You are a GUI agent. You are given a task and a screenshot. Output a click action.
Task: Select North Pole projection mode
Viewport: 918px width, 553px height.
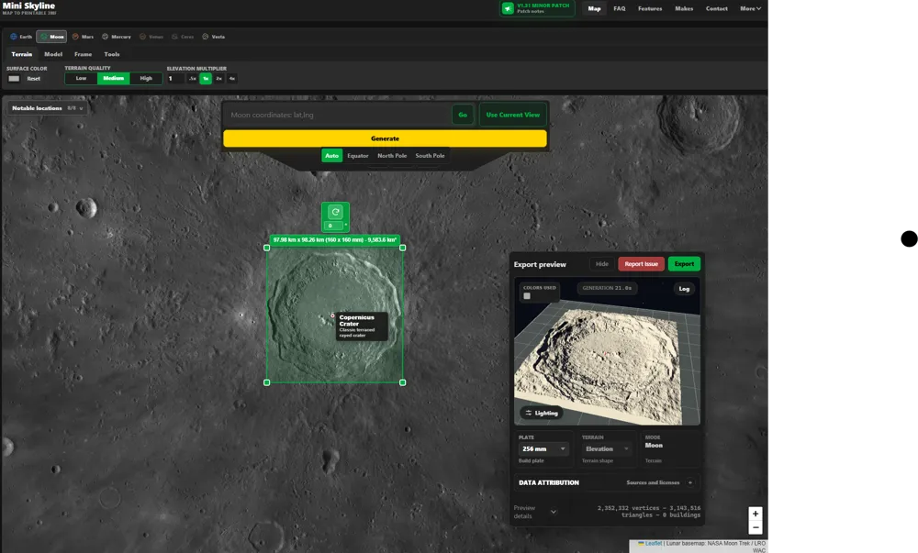coord(392,156)
